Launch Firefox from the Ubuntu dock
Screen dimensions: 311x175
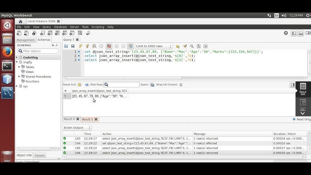coord(7,53)
